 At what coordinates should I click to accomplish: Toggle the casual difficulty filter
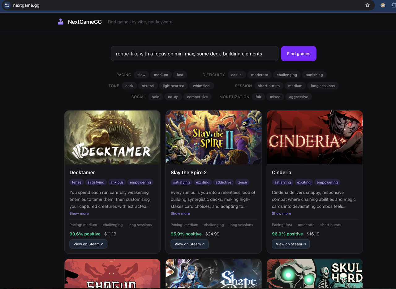(x=237, y=75)
